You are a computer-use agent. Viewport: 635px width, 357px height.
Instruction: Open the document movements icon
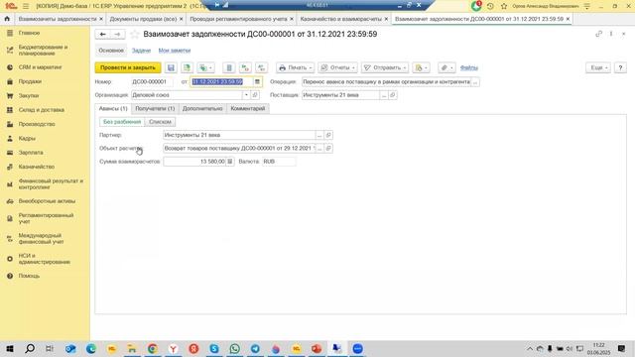point(229,67)
